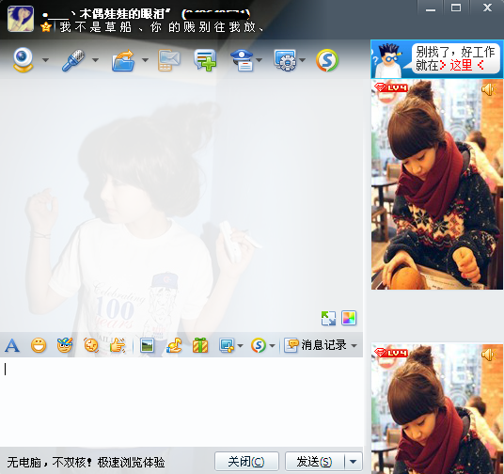Image resolution: width=504 pixels, height=474 pixels.
Task: Expand application options dropdown arrow
Action: (302, 60)
